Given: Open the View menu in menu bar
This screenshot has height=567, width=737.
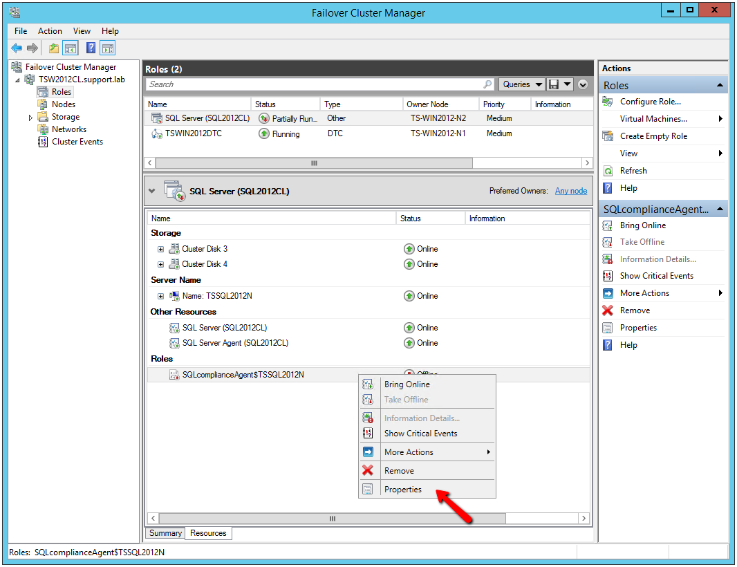Looking at the screenshot, I should 82,31.
